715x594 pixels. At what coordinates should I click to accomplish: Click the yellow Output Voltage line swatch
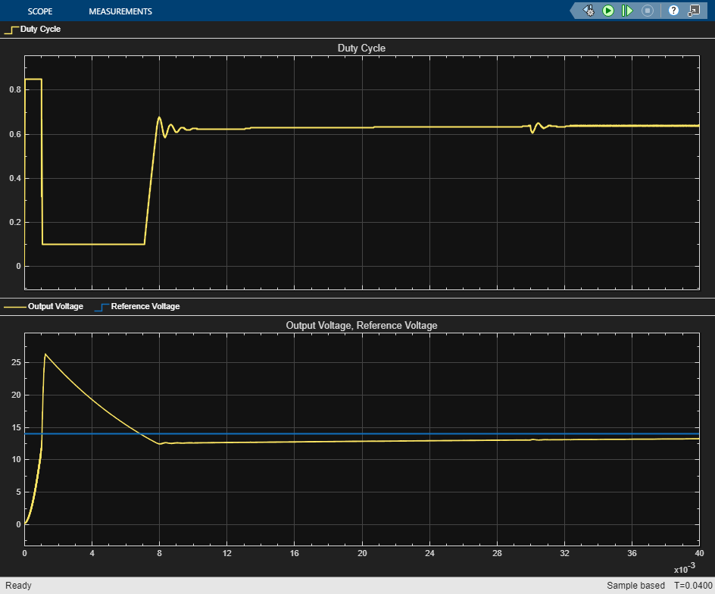[14, 307]
